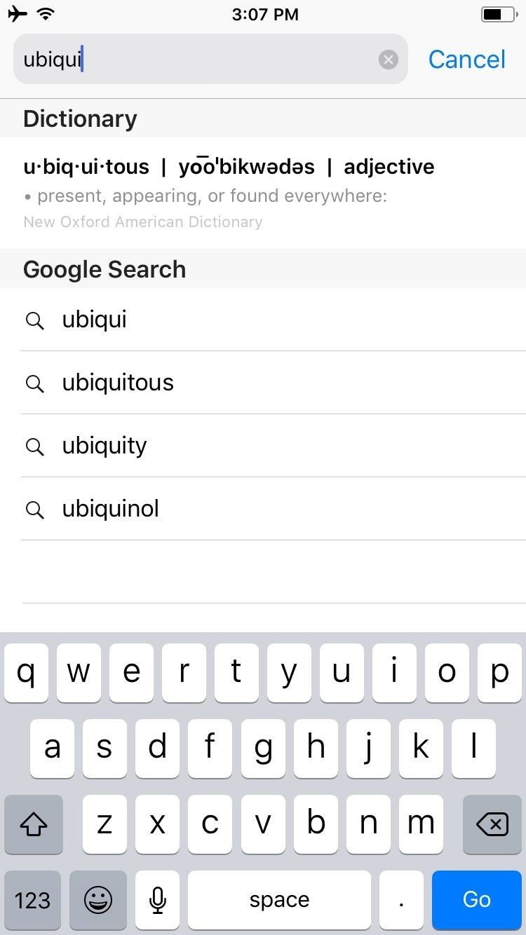The width and height of the screenshot is (526, 935).
Task: Clear the search field text
Action: [x=388, y=60]
